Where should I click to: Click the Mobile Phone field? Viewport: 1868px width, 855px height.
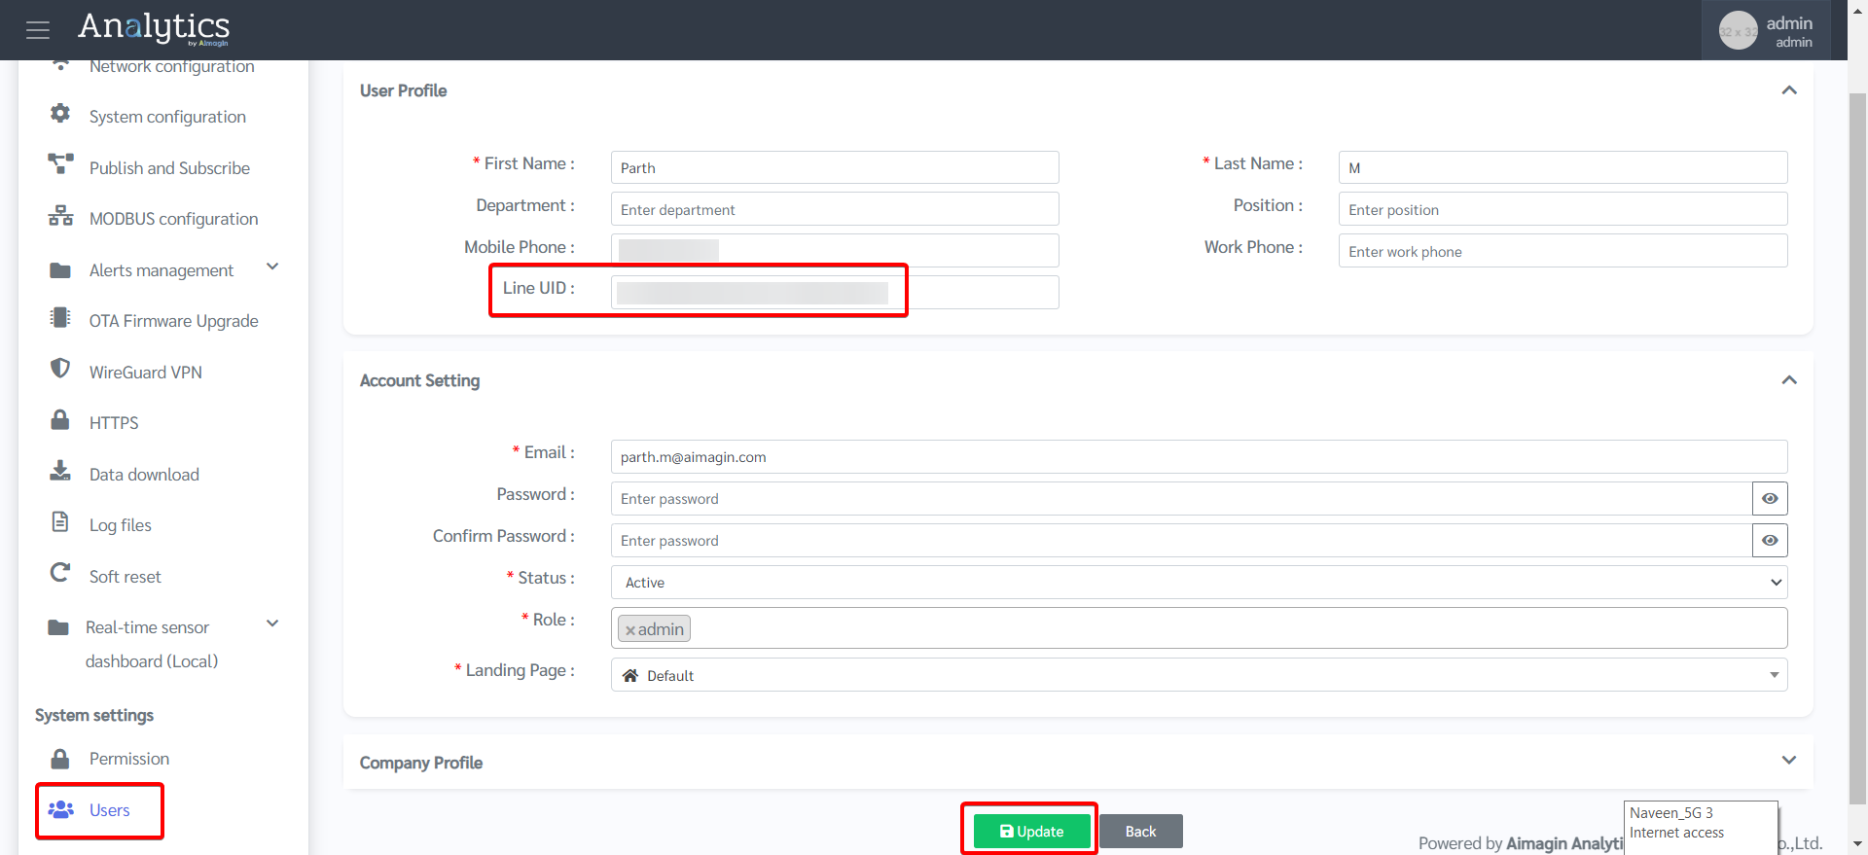coord(835,251)
